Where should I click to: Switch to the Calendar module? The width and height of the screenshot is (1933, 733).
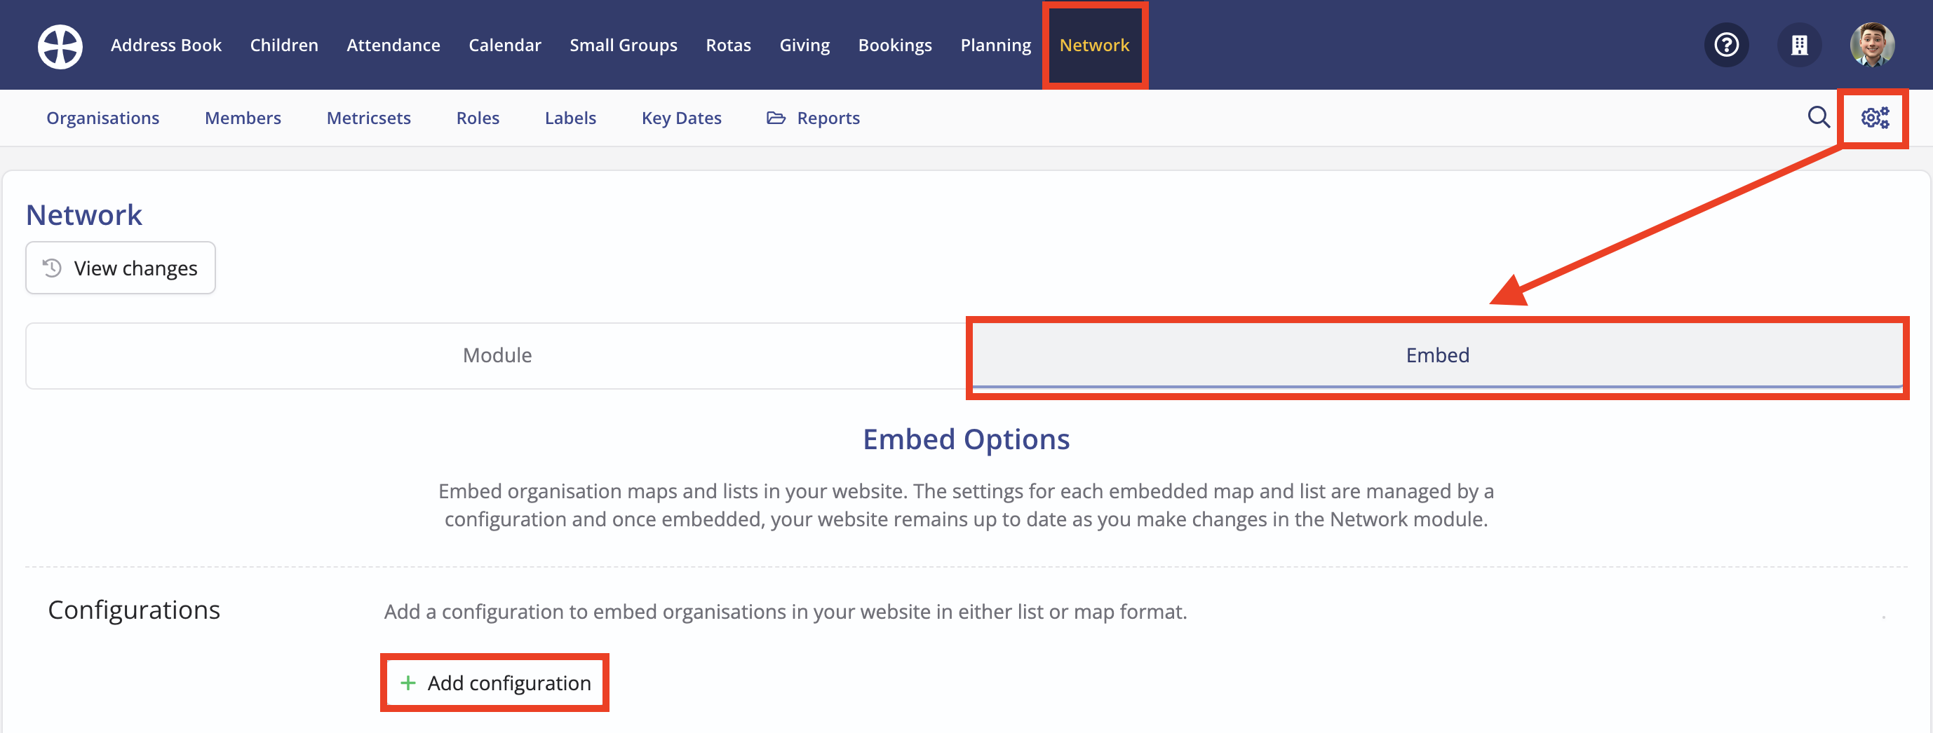pos(505,45)
